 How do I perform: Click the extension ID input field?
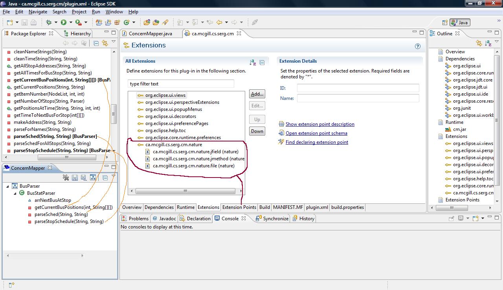[358, 88]
